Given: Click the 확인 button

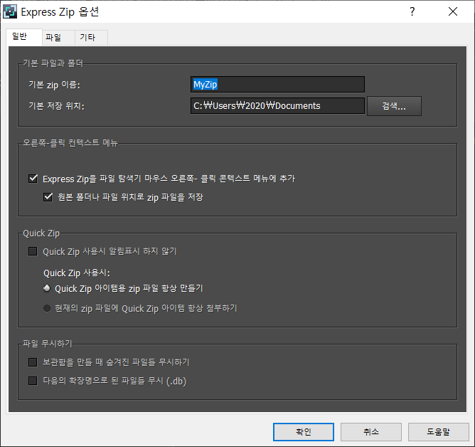Looking at the screenshot, I should (304, 432).
